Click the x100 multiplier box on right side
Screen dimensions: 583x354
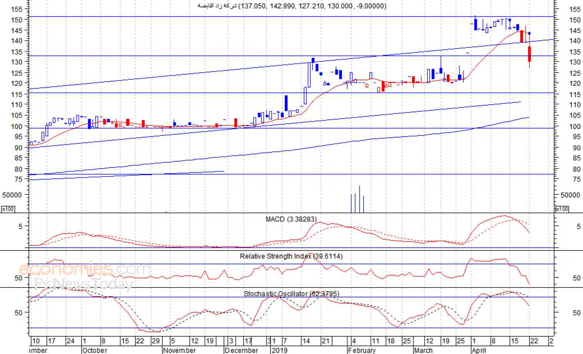point(562,209)
